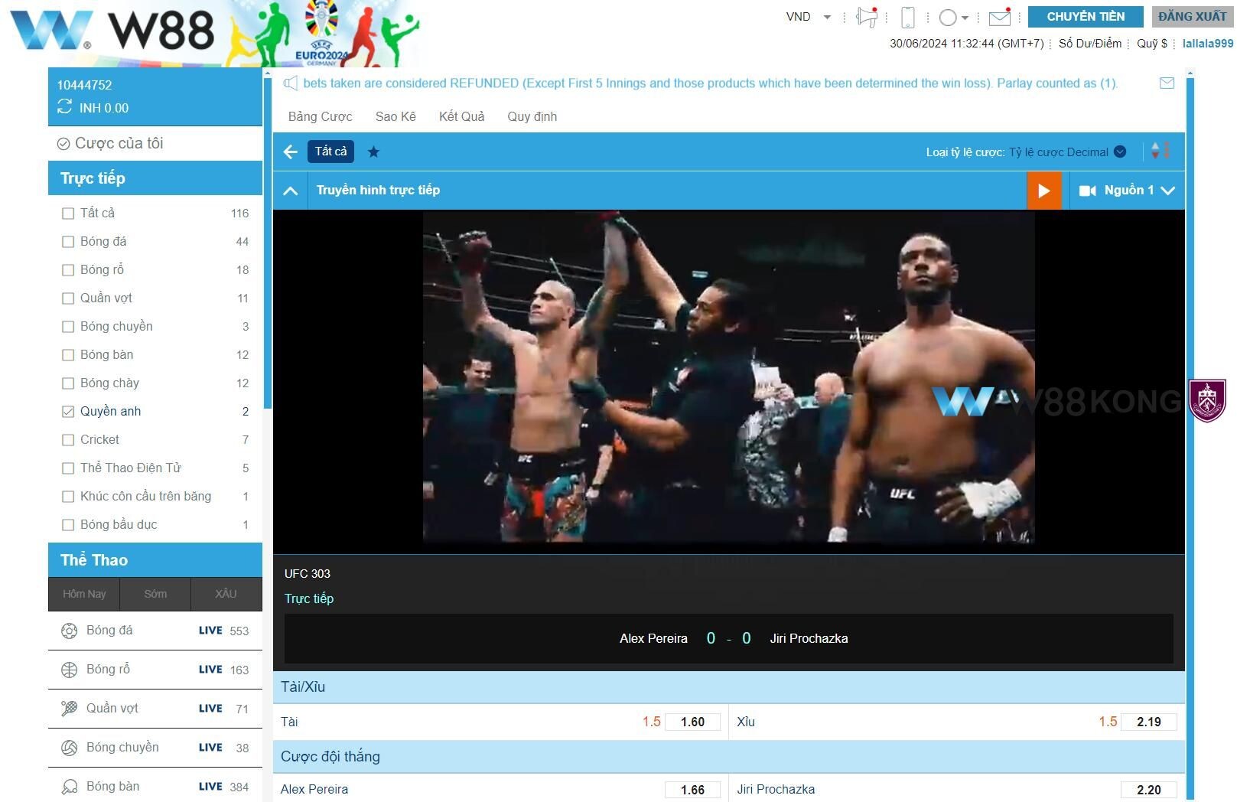Image resolution: width=1237 pixels, height=802 pixels.
Task: Select the Hôm Nay tab
Action: (x=84, y=594)
